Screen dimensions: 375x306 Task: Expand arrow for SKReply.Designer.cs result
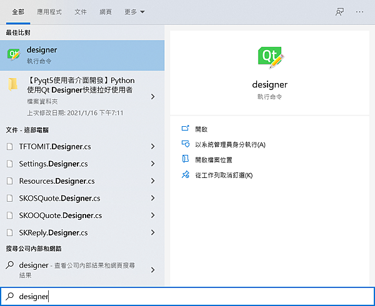[153, 233]
